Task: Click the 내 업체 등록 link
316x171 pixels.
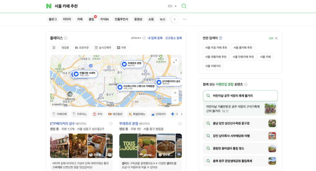Action: (x=155, y=38)
